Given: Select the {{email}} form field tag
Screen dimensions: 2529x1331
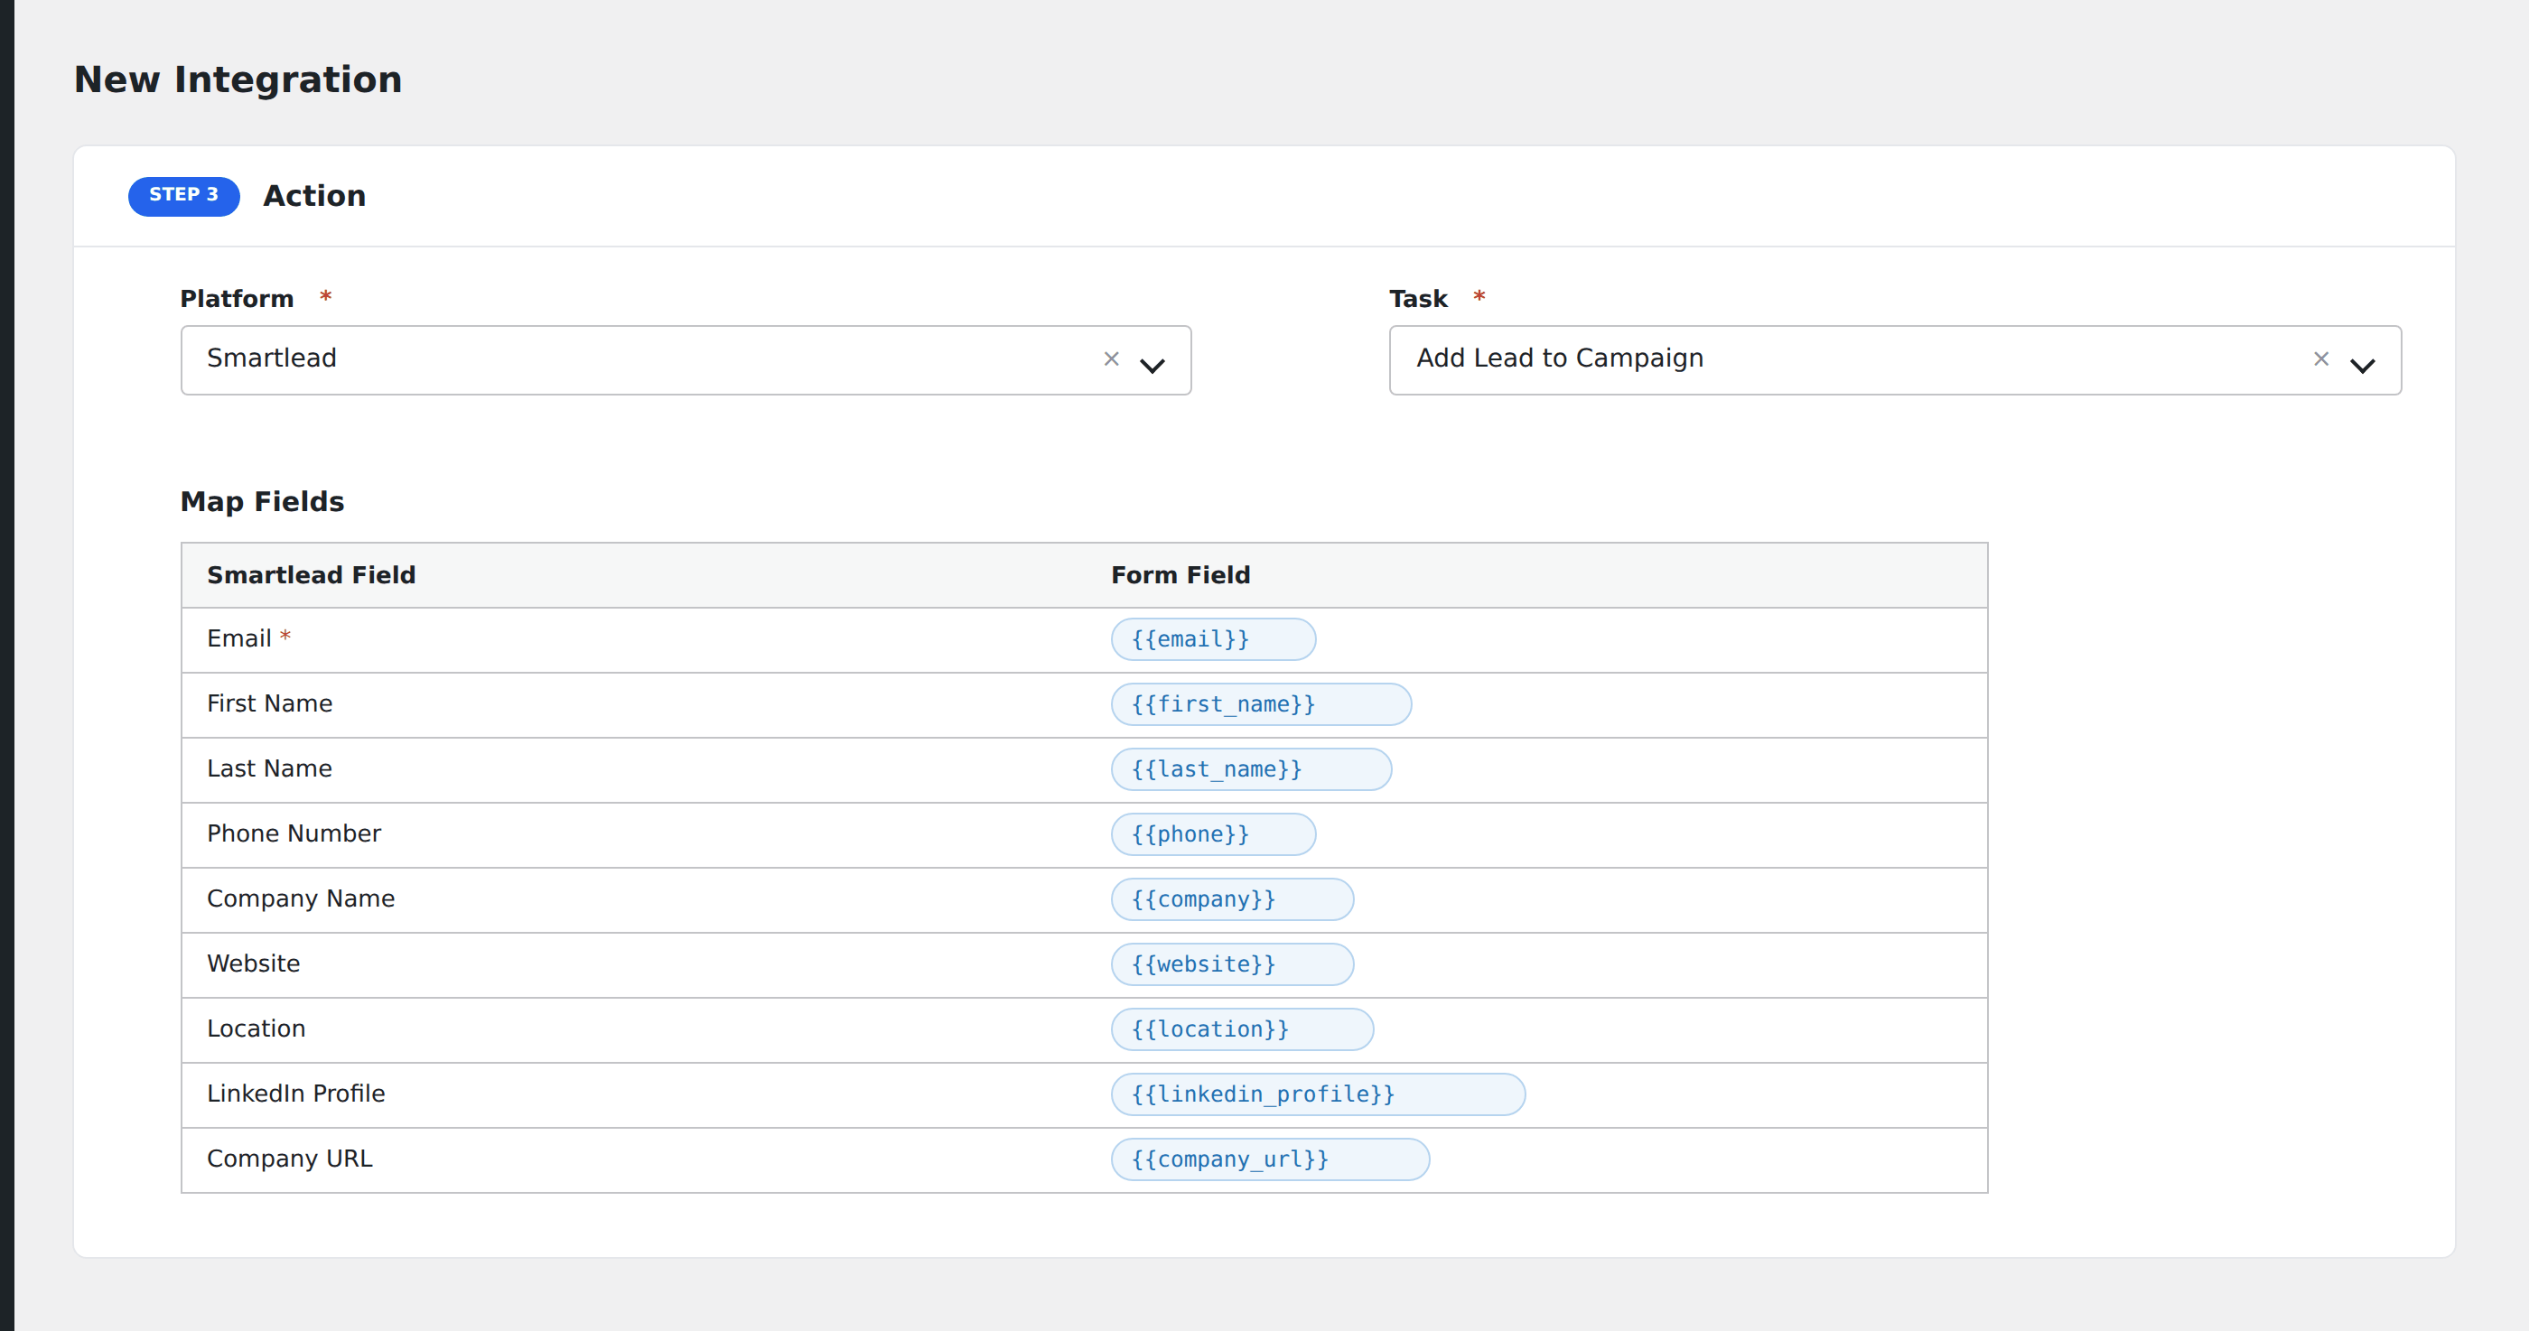Looking at the screenshot, I should (1212, 640).
